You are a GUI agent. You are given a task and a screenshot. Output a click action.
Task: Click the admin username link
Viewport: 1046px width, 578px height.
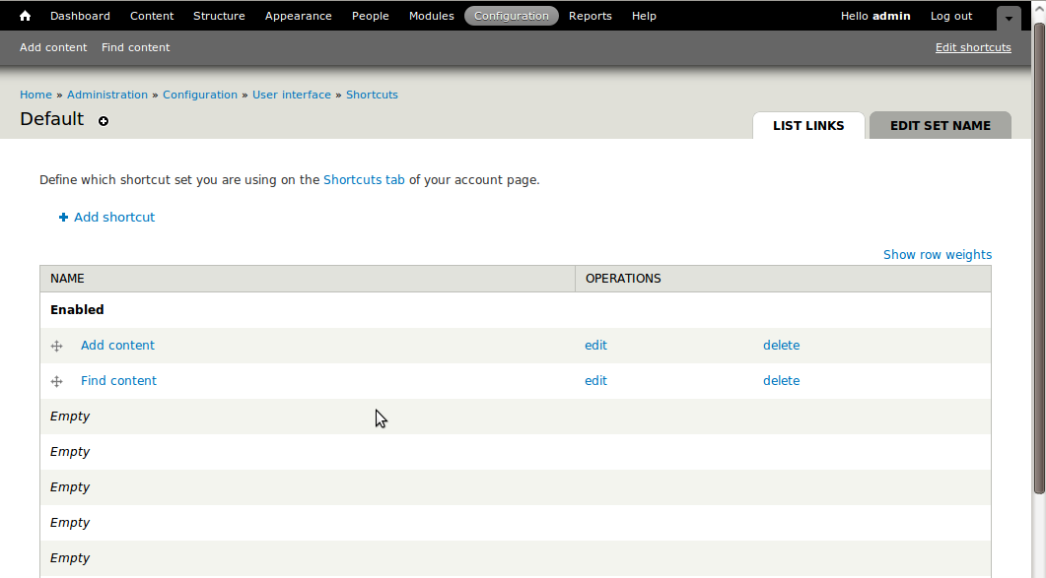pos(891,16)
